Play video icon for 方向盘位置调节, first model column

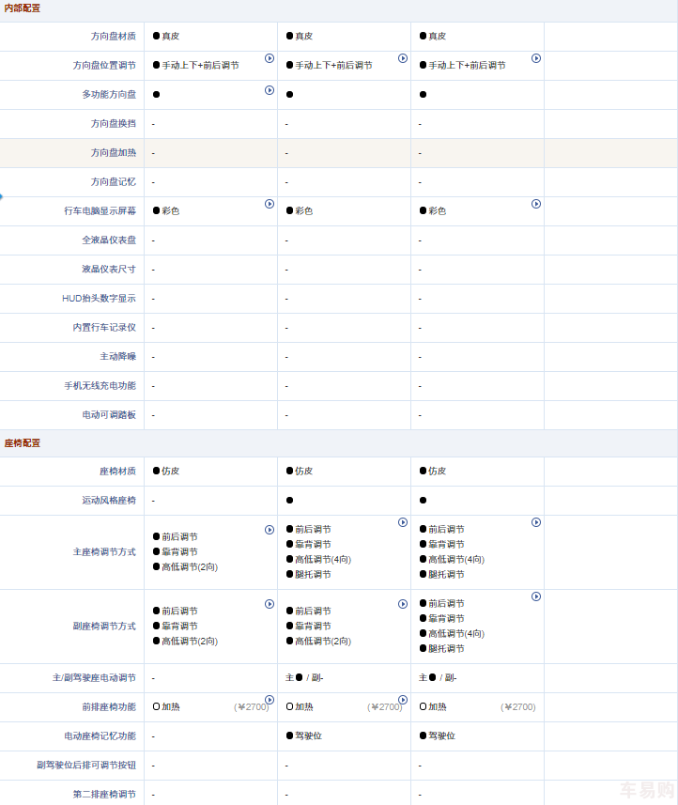[270, 58]
